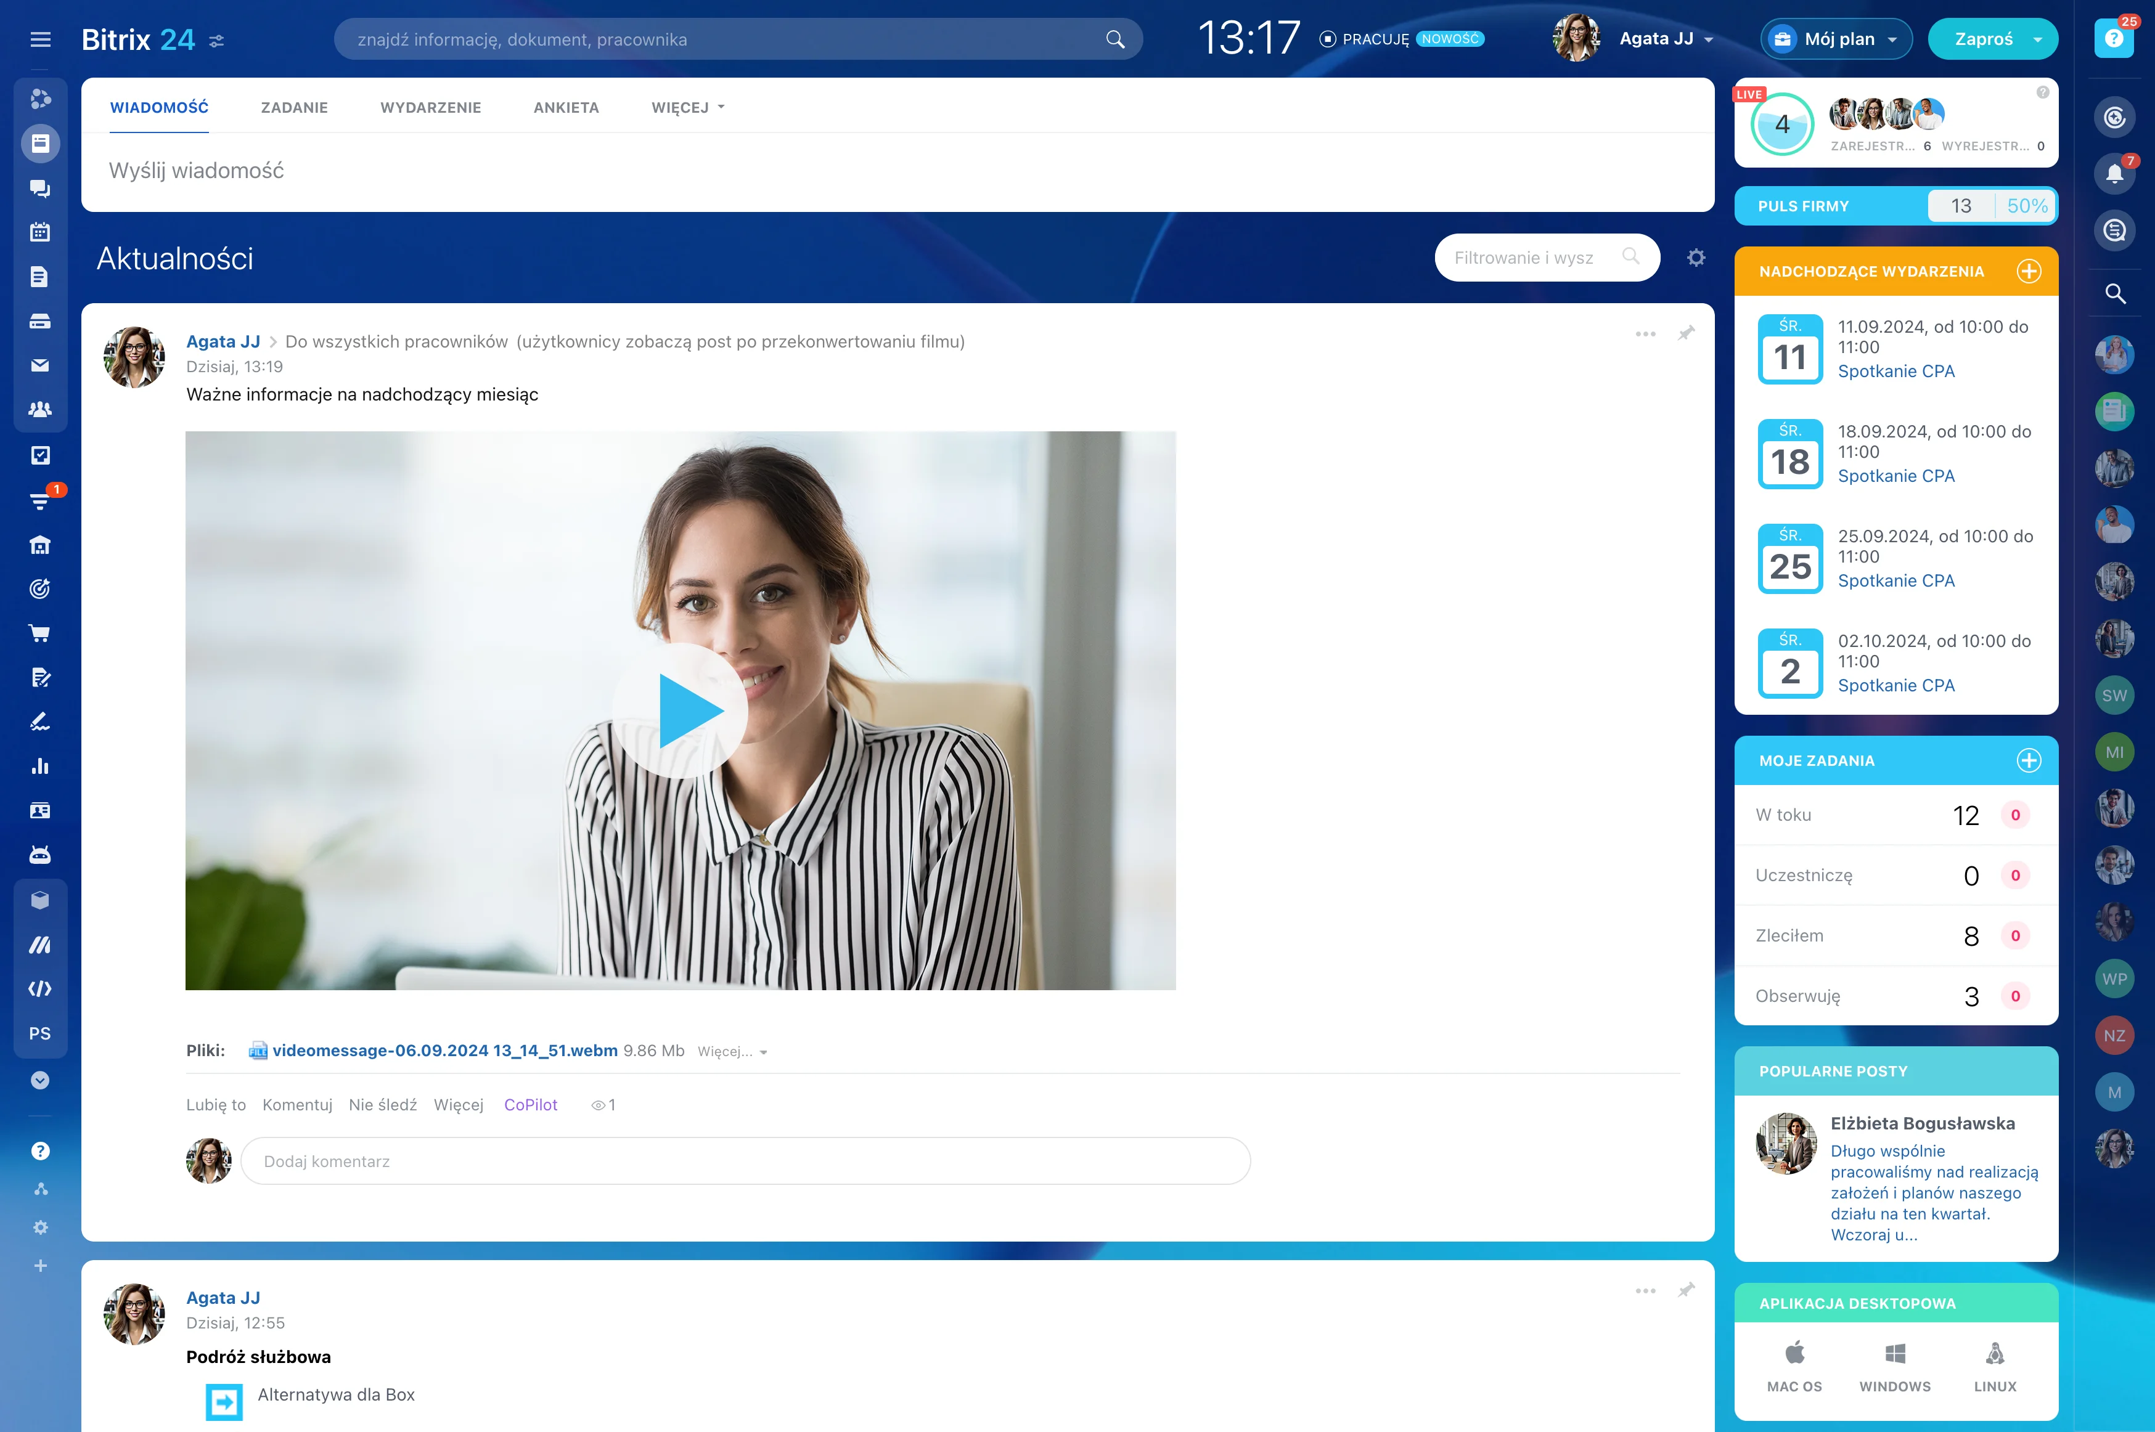Open the Mój plan dropdown

pos(1835,39)
